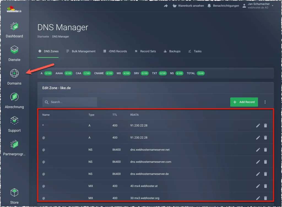Click the Jan Schumacher account name
This screenshot has height=207, width=282.
click(258, 4)
